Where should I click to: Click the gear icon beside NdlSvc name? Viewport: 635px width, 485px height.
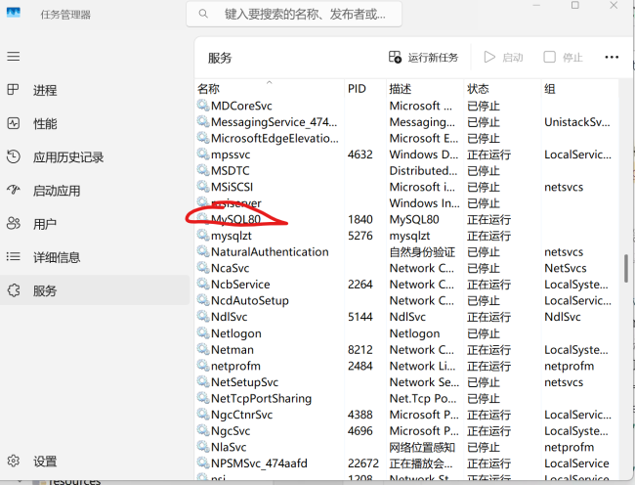(203, 316)
